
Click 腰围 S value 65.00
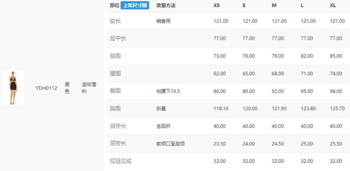click(x=248, y=74)
